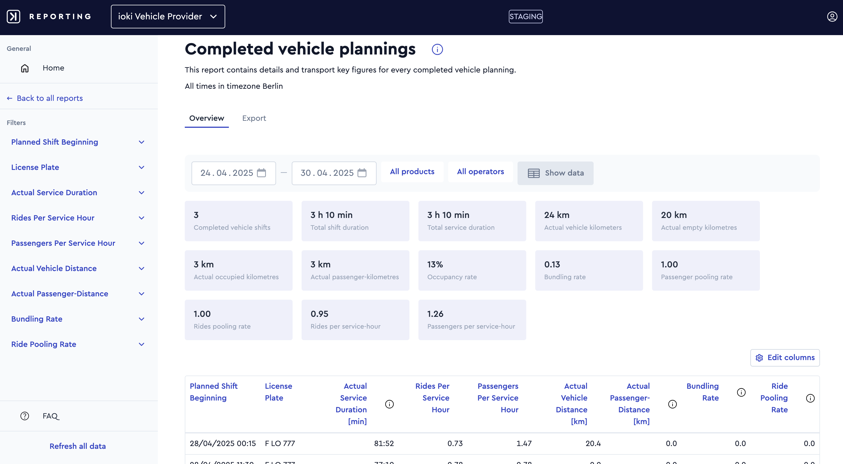The height and width of the screenshot is (464, 843).
Task: Sort by License Plate column header
Action: (x=279, y=392)
